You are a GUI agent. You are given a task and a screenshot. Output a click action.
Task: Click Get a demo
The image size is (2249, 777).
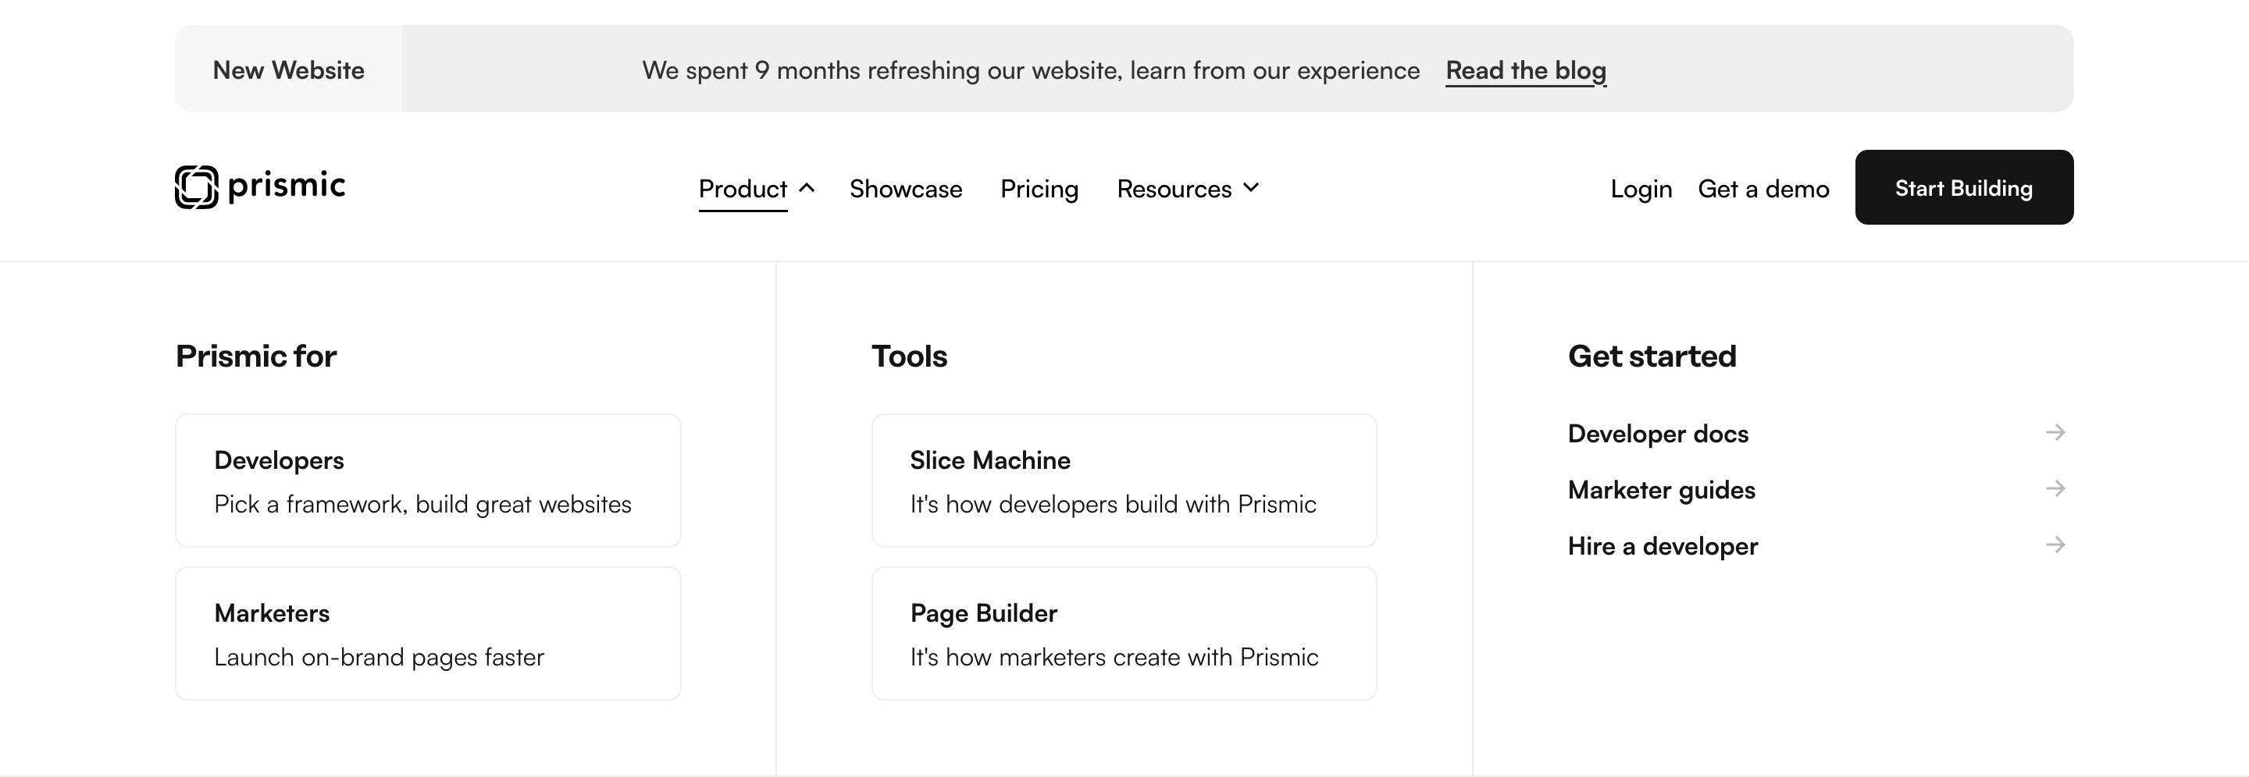[x=1763, y=188]
